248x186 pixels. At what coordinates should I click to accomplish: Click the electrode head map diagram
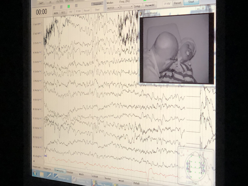point(196,167)
